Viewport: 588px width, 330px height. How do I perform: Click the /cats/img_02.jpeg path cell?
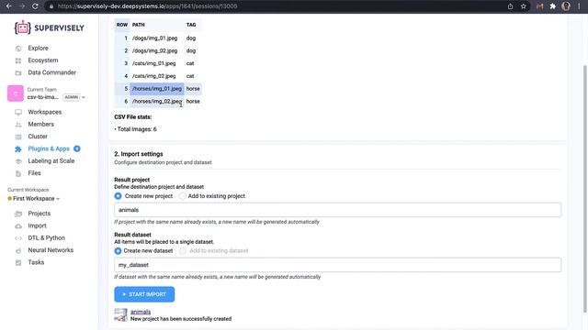157,76
